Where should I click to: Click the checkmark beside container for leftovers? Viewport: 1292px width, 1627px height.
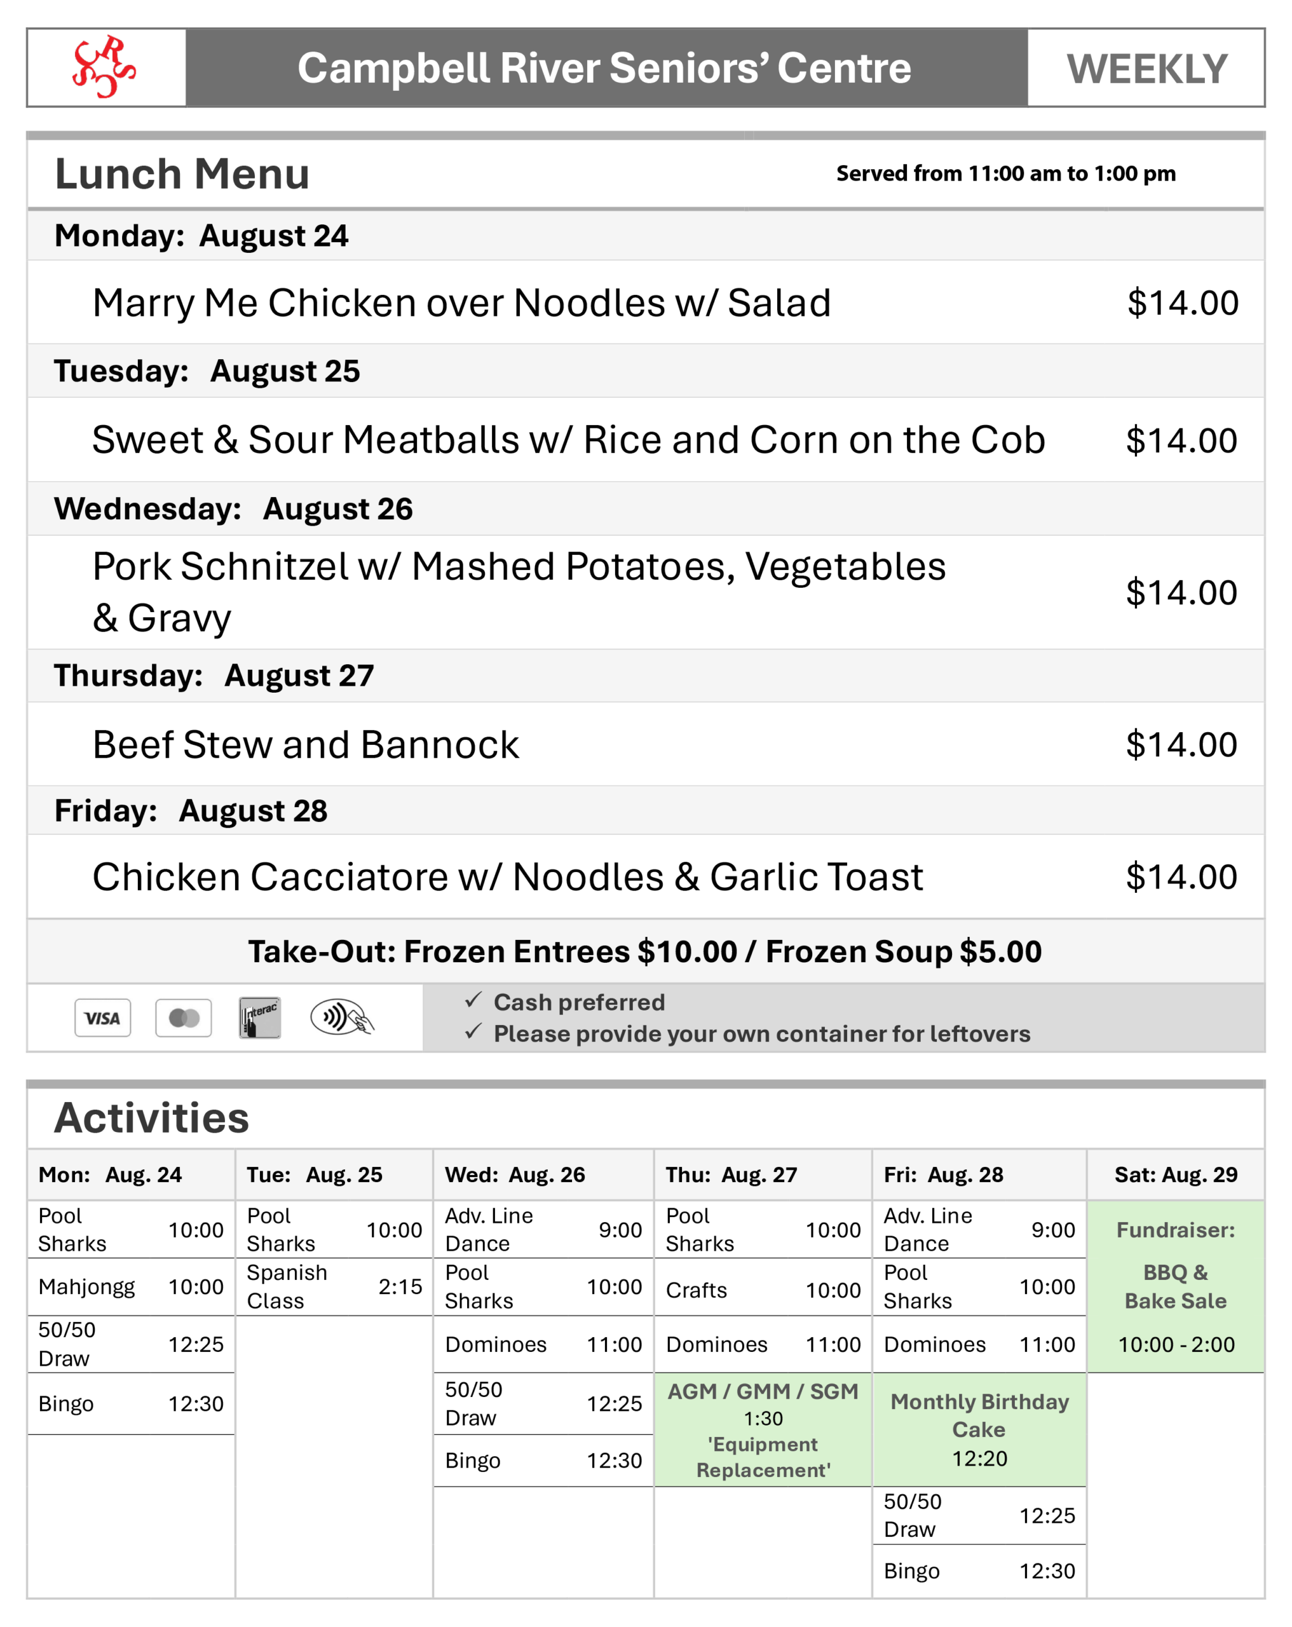click(473, 1031)
